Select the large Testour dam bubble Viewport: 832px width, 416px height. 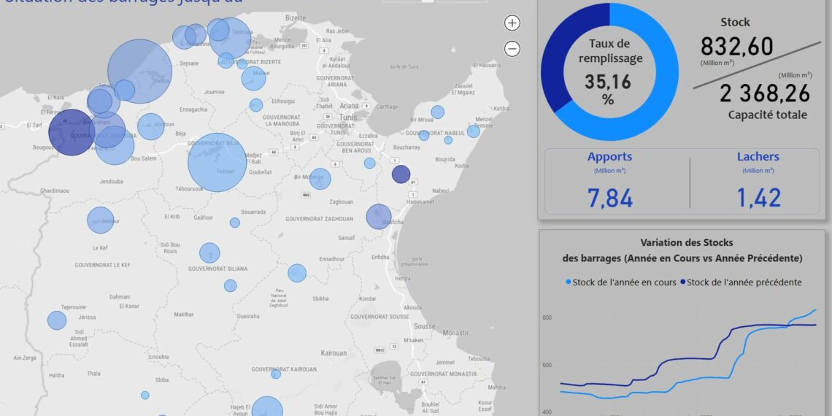coord(217,163)
